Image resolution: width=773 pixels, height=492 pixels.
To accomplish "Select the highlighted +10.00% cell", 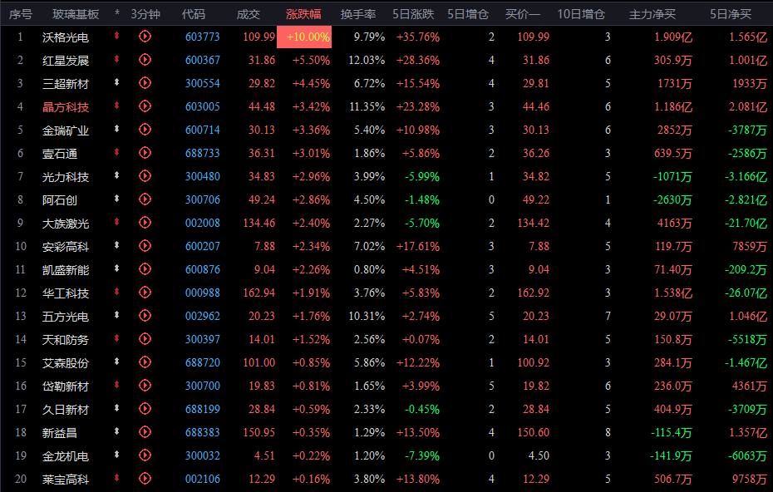I will [x=304, y=37].
